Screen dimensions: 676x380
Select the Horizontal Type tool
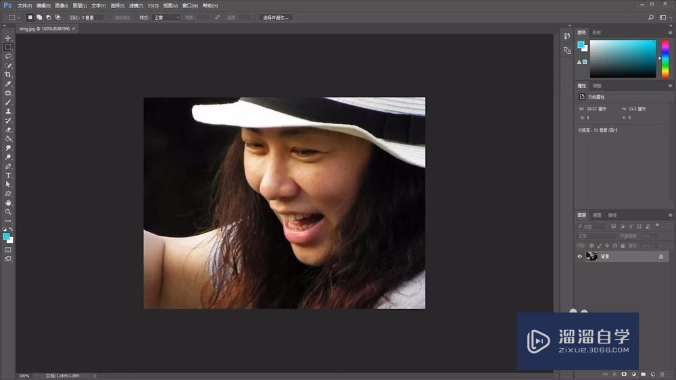[8, 175]
